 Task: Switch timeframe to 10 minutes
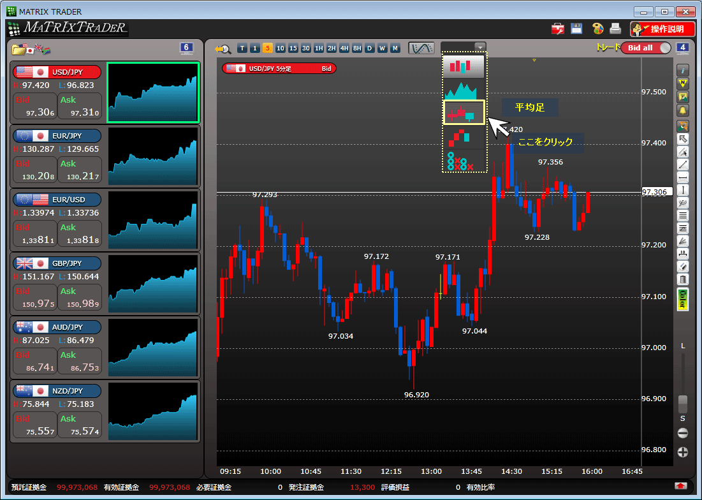(x=281, y=48)
